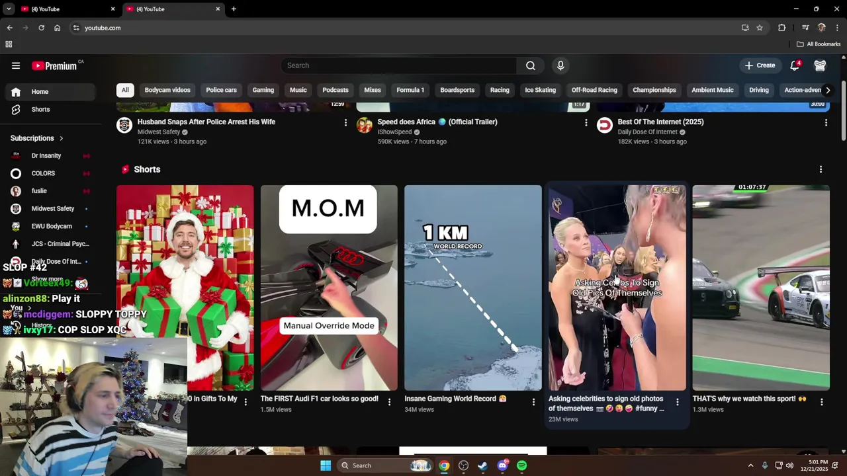847x476 pixels.
Task: Select the Podcasts filter chip
Action: (x=335, y=90)
